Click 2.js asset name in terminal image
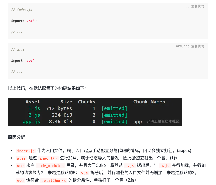The image size is (216, 185). click(34, 115)
